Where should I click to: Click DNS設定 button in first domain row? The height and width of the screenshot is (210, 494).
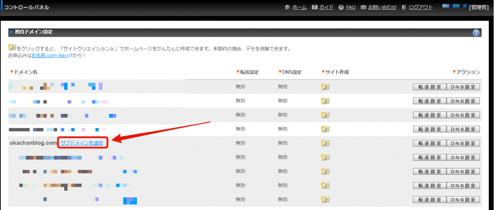pyautogui.click(x=463, y=87)
